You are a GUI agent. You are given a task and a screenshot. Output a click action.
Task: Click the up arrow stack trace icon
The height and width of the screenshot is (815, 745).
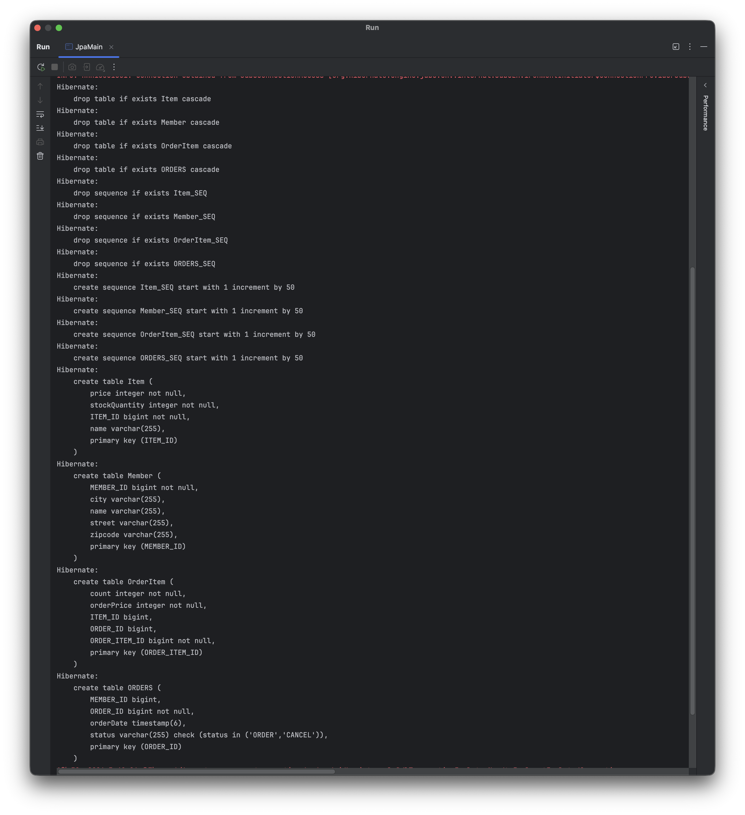tap(40, 86)
